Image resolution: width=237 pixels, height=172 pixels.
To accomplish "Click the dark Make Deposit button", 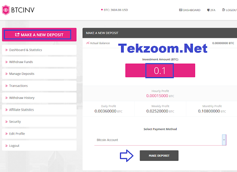I will [159, 156].
